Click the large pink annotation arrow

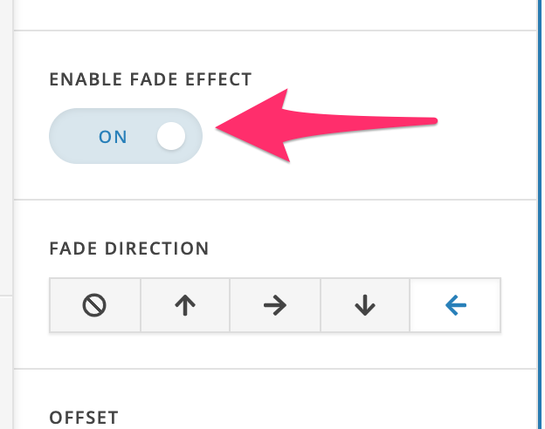coord(326,126)
